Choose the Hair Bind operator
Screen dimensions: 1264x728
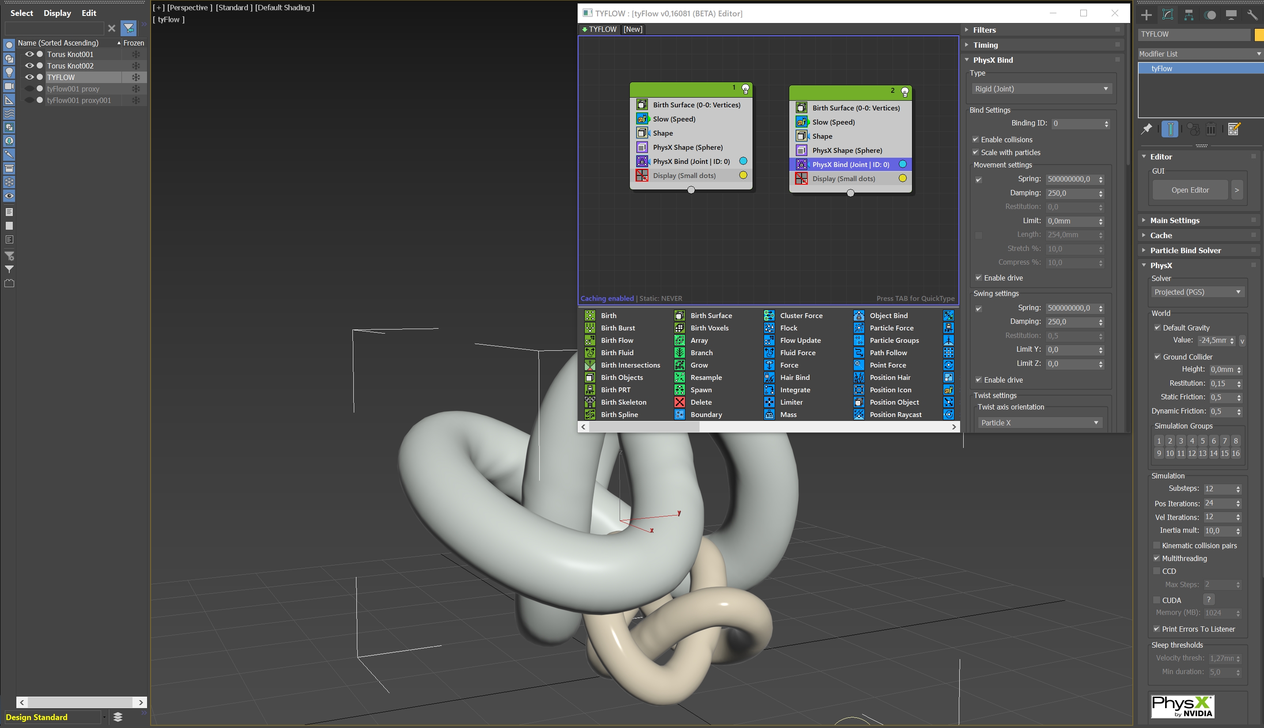click(795, 378)
